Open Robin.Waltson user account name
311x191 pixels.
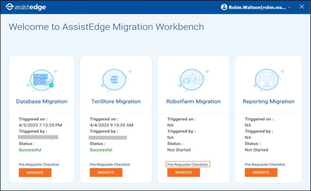[257, 8]
